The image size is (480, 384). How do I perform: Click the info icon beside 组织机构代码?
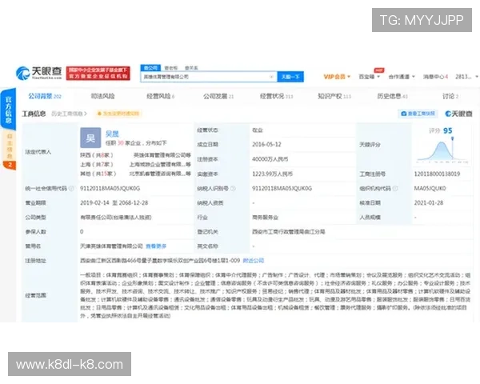395,188
